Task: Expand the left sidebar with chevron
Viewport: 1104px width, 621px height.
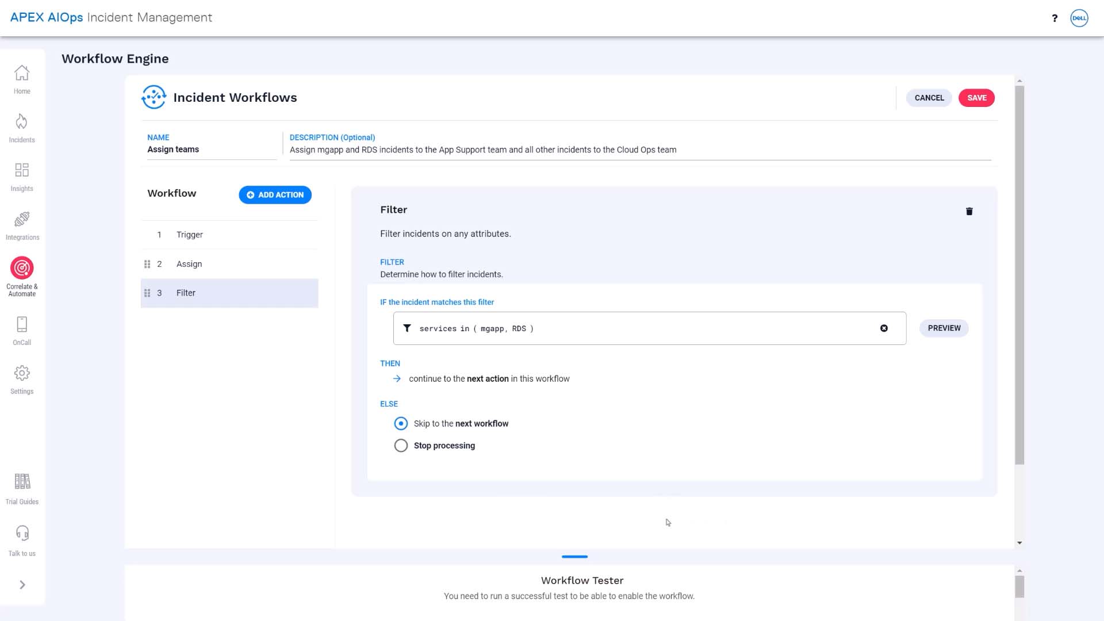Action: (x=22, y=585)
